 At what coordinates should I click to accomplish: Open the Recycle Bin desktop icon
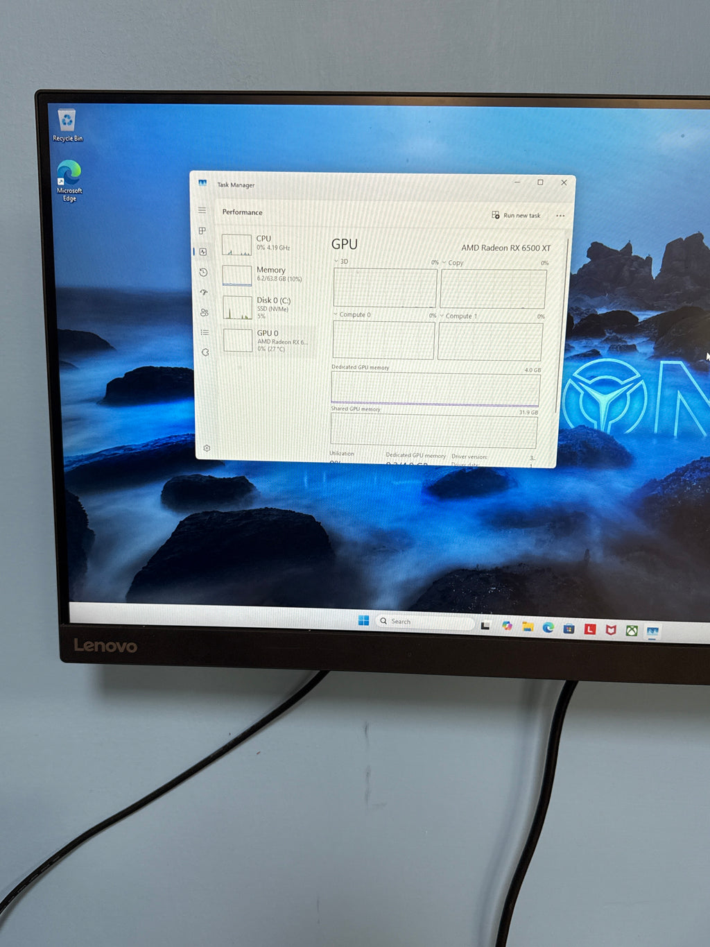pos(67,126)
